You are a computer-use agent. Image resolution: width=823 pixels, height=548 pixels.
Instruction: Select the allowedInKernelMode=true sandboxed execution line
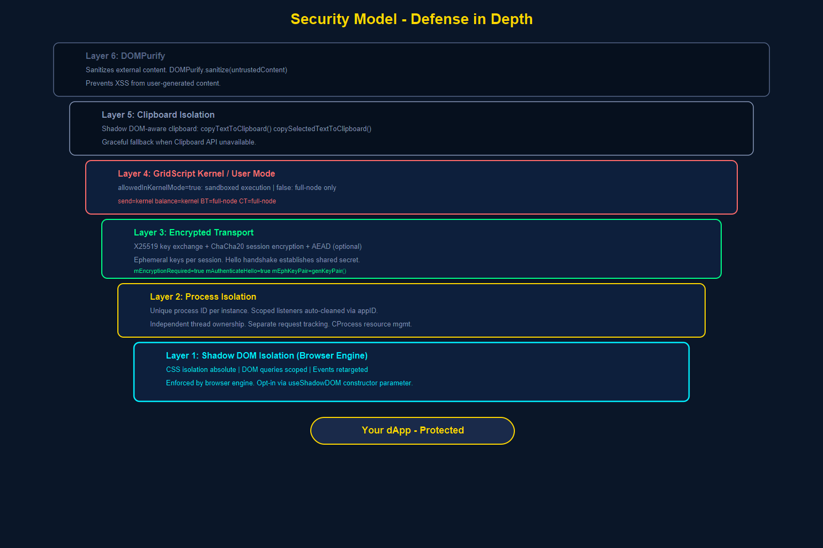pos(227,187)
